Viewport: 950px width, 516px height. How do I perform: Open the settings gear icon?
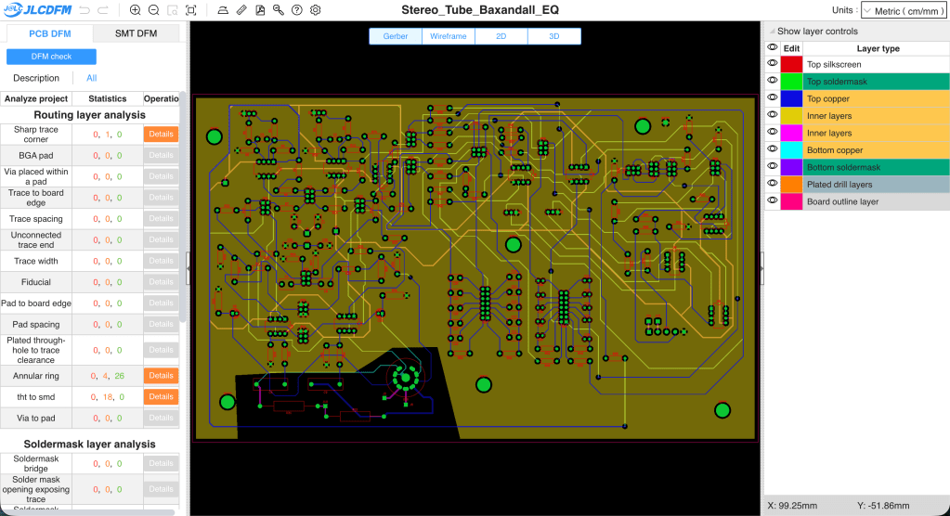316,10
